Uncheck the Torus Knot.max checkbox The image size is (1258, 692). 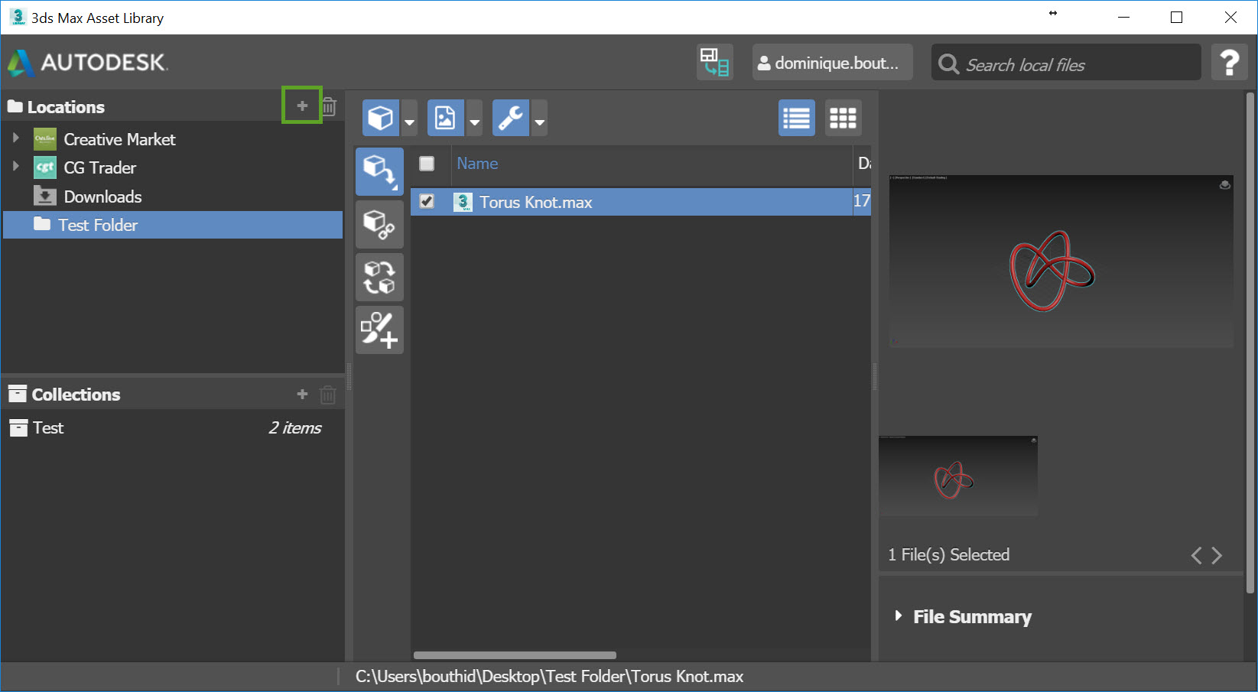(427, 201)
